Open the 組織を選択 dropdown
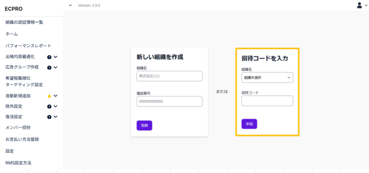This screenshot has height=173, width=369. tap(267, 77)
